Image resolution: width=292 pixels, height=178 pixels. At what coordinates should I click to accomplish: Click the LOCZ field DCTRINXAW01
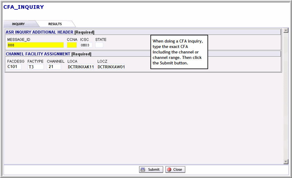[111, 67]
